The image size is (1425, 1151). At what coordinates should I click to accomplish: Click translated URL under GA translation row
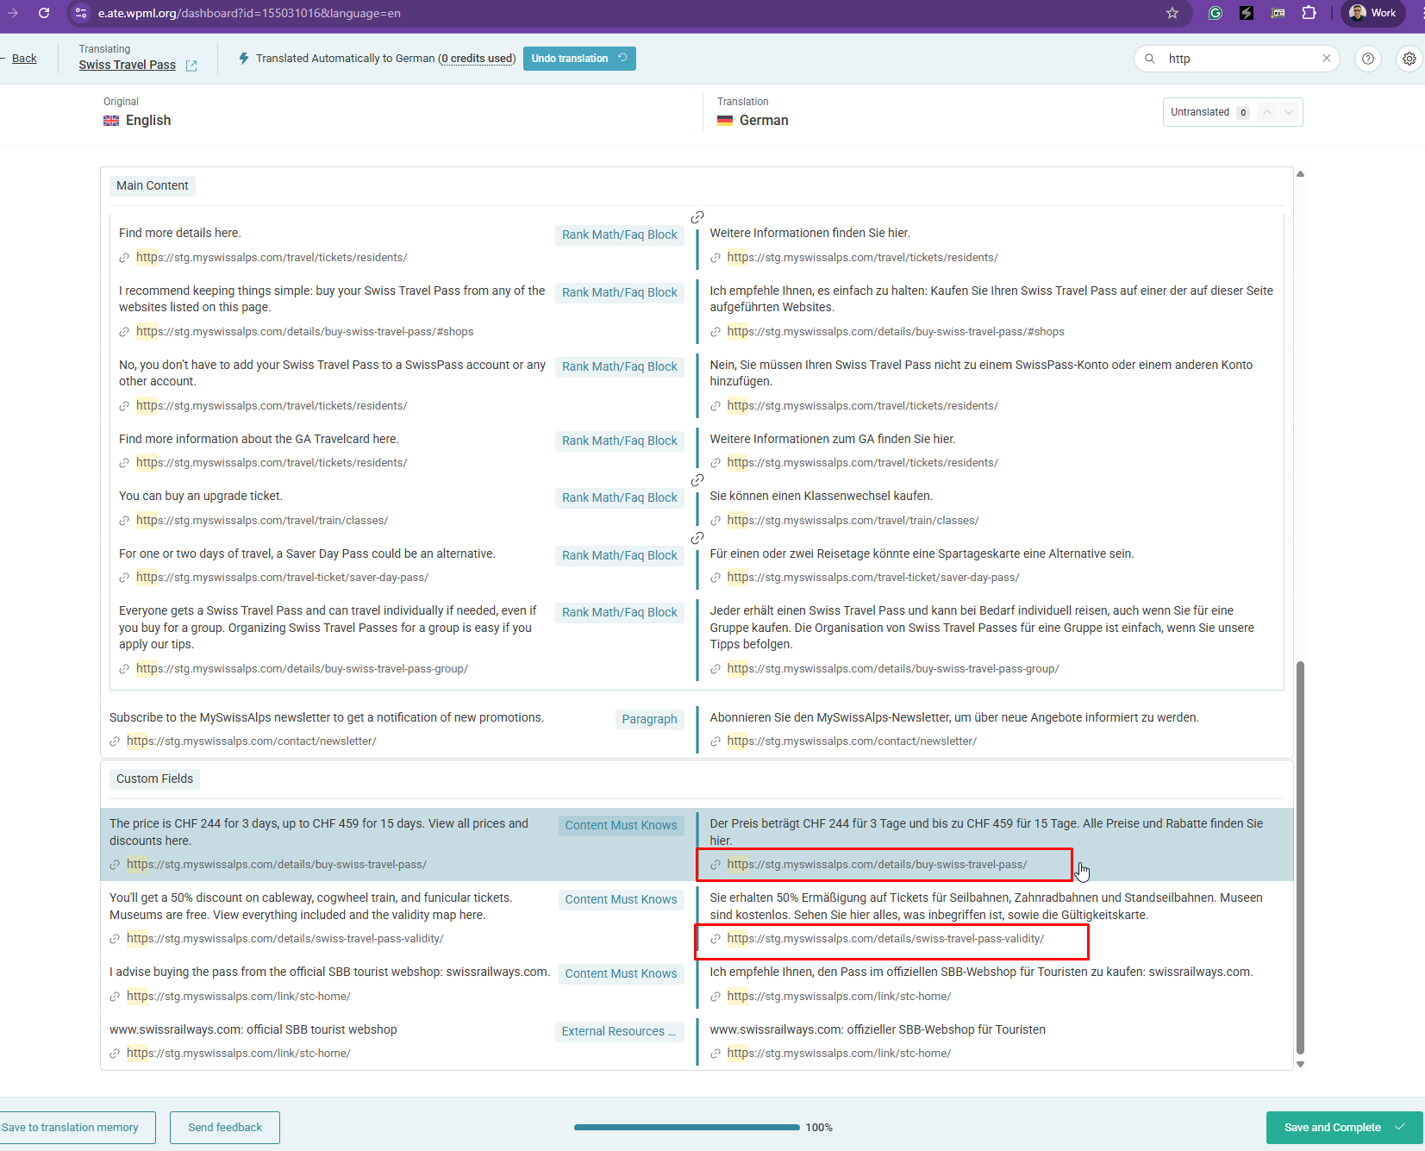pyautogui.click(x=862, y=463)
